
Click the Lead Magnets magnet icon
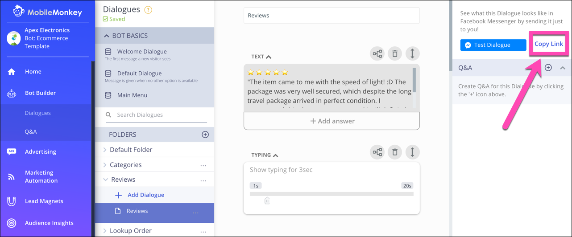(12, 201)
